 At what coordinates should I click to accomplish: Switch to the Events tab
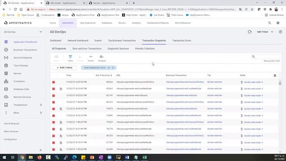[98, 41]
